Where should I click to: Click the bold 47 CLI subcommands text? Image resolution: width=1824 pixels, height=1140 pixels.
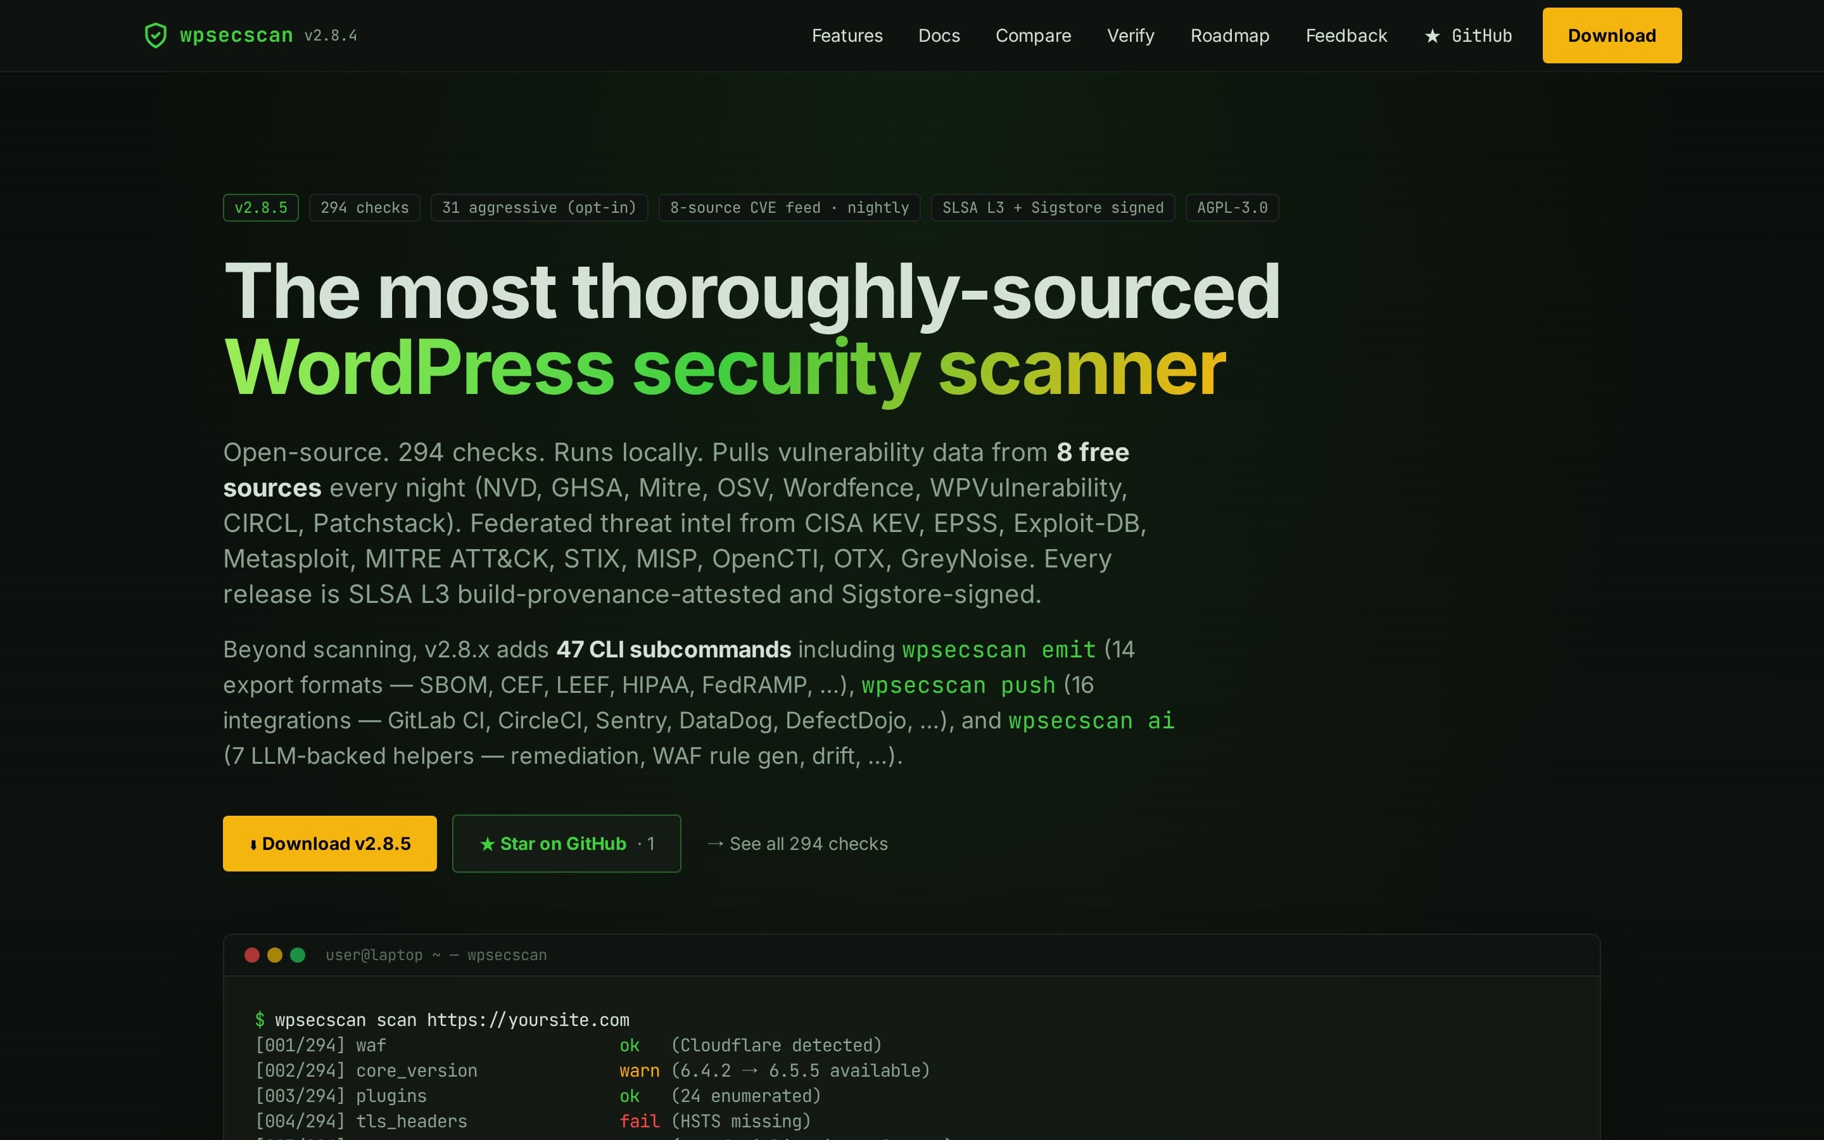(x=674, y=649)
